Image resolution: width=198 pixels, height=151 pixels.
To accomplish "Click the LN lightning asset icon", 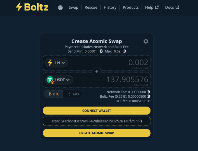I will click(50, 62).
